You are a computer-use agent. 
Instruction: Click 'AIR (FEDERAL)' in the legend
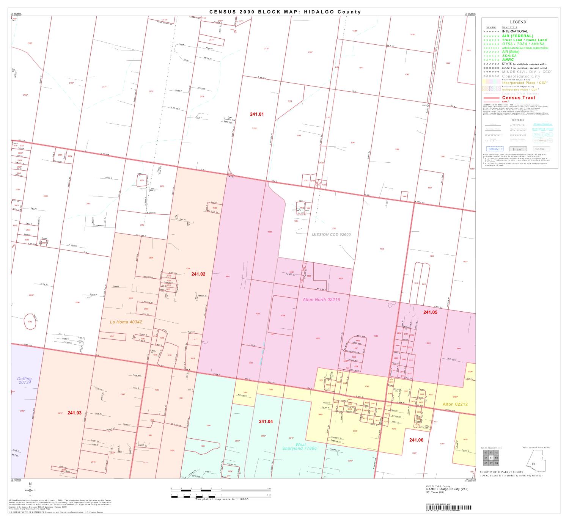pos(517,36)
